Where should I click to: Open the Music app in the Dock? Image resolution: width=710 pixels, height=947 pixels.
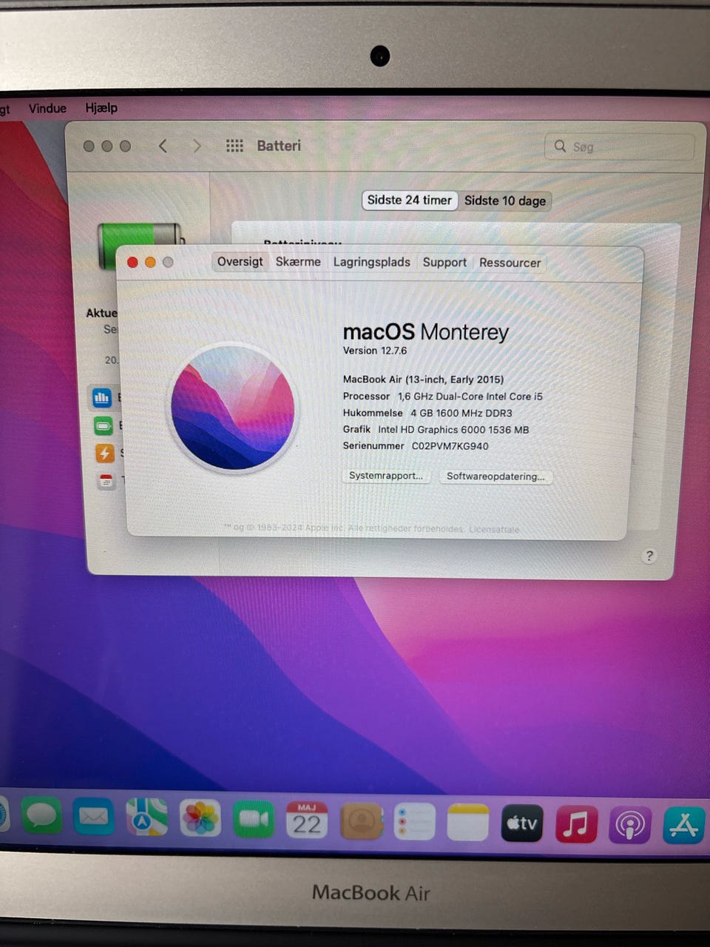tap(576, 823)
